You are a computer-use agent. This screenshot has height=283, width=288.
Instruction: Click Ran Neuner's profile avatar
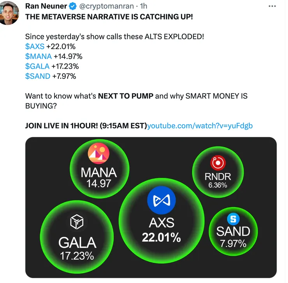[11, 12]
